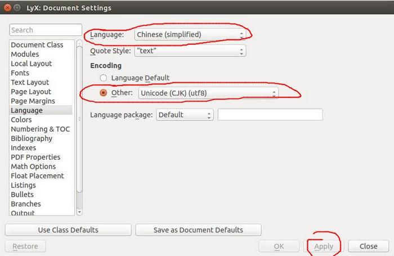Choose the Other encoding radio button
Viewport: 394px width, 256px height.
point(103,93)
